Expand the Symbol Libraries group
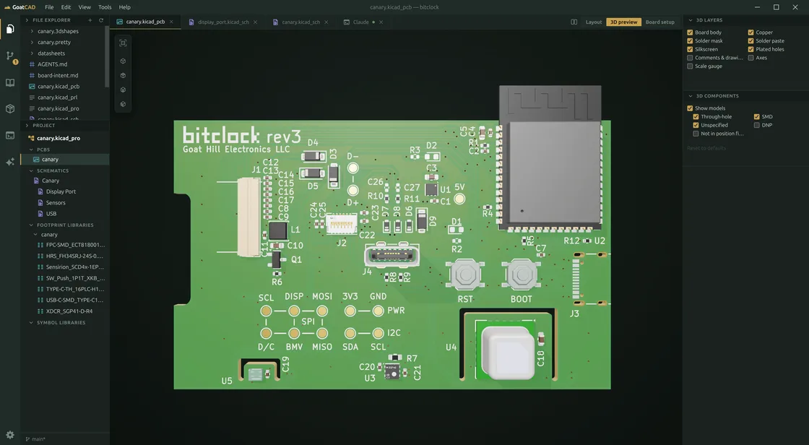The height and width of the screenshot is (445, 809). (x=31, y=323)
